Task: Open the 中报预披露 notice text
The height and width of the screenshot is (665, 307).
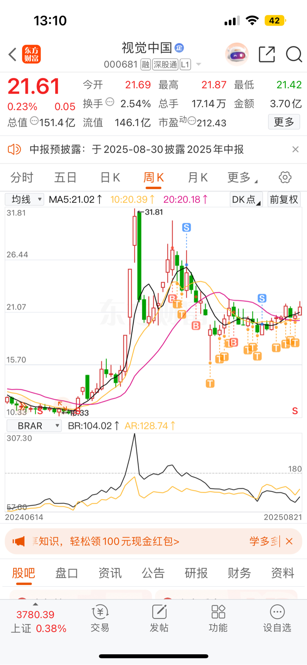Action: coord(137,150)
